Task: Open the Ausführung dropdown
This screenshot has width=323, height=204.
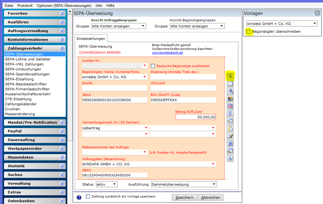Action: click(184, 184)
